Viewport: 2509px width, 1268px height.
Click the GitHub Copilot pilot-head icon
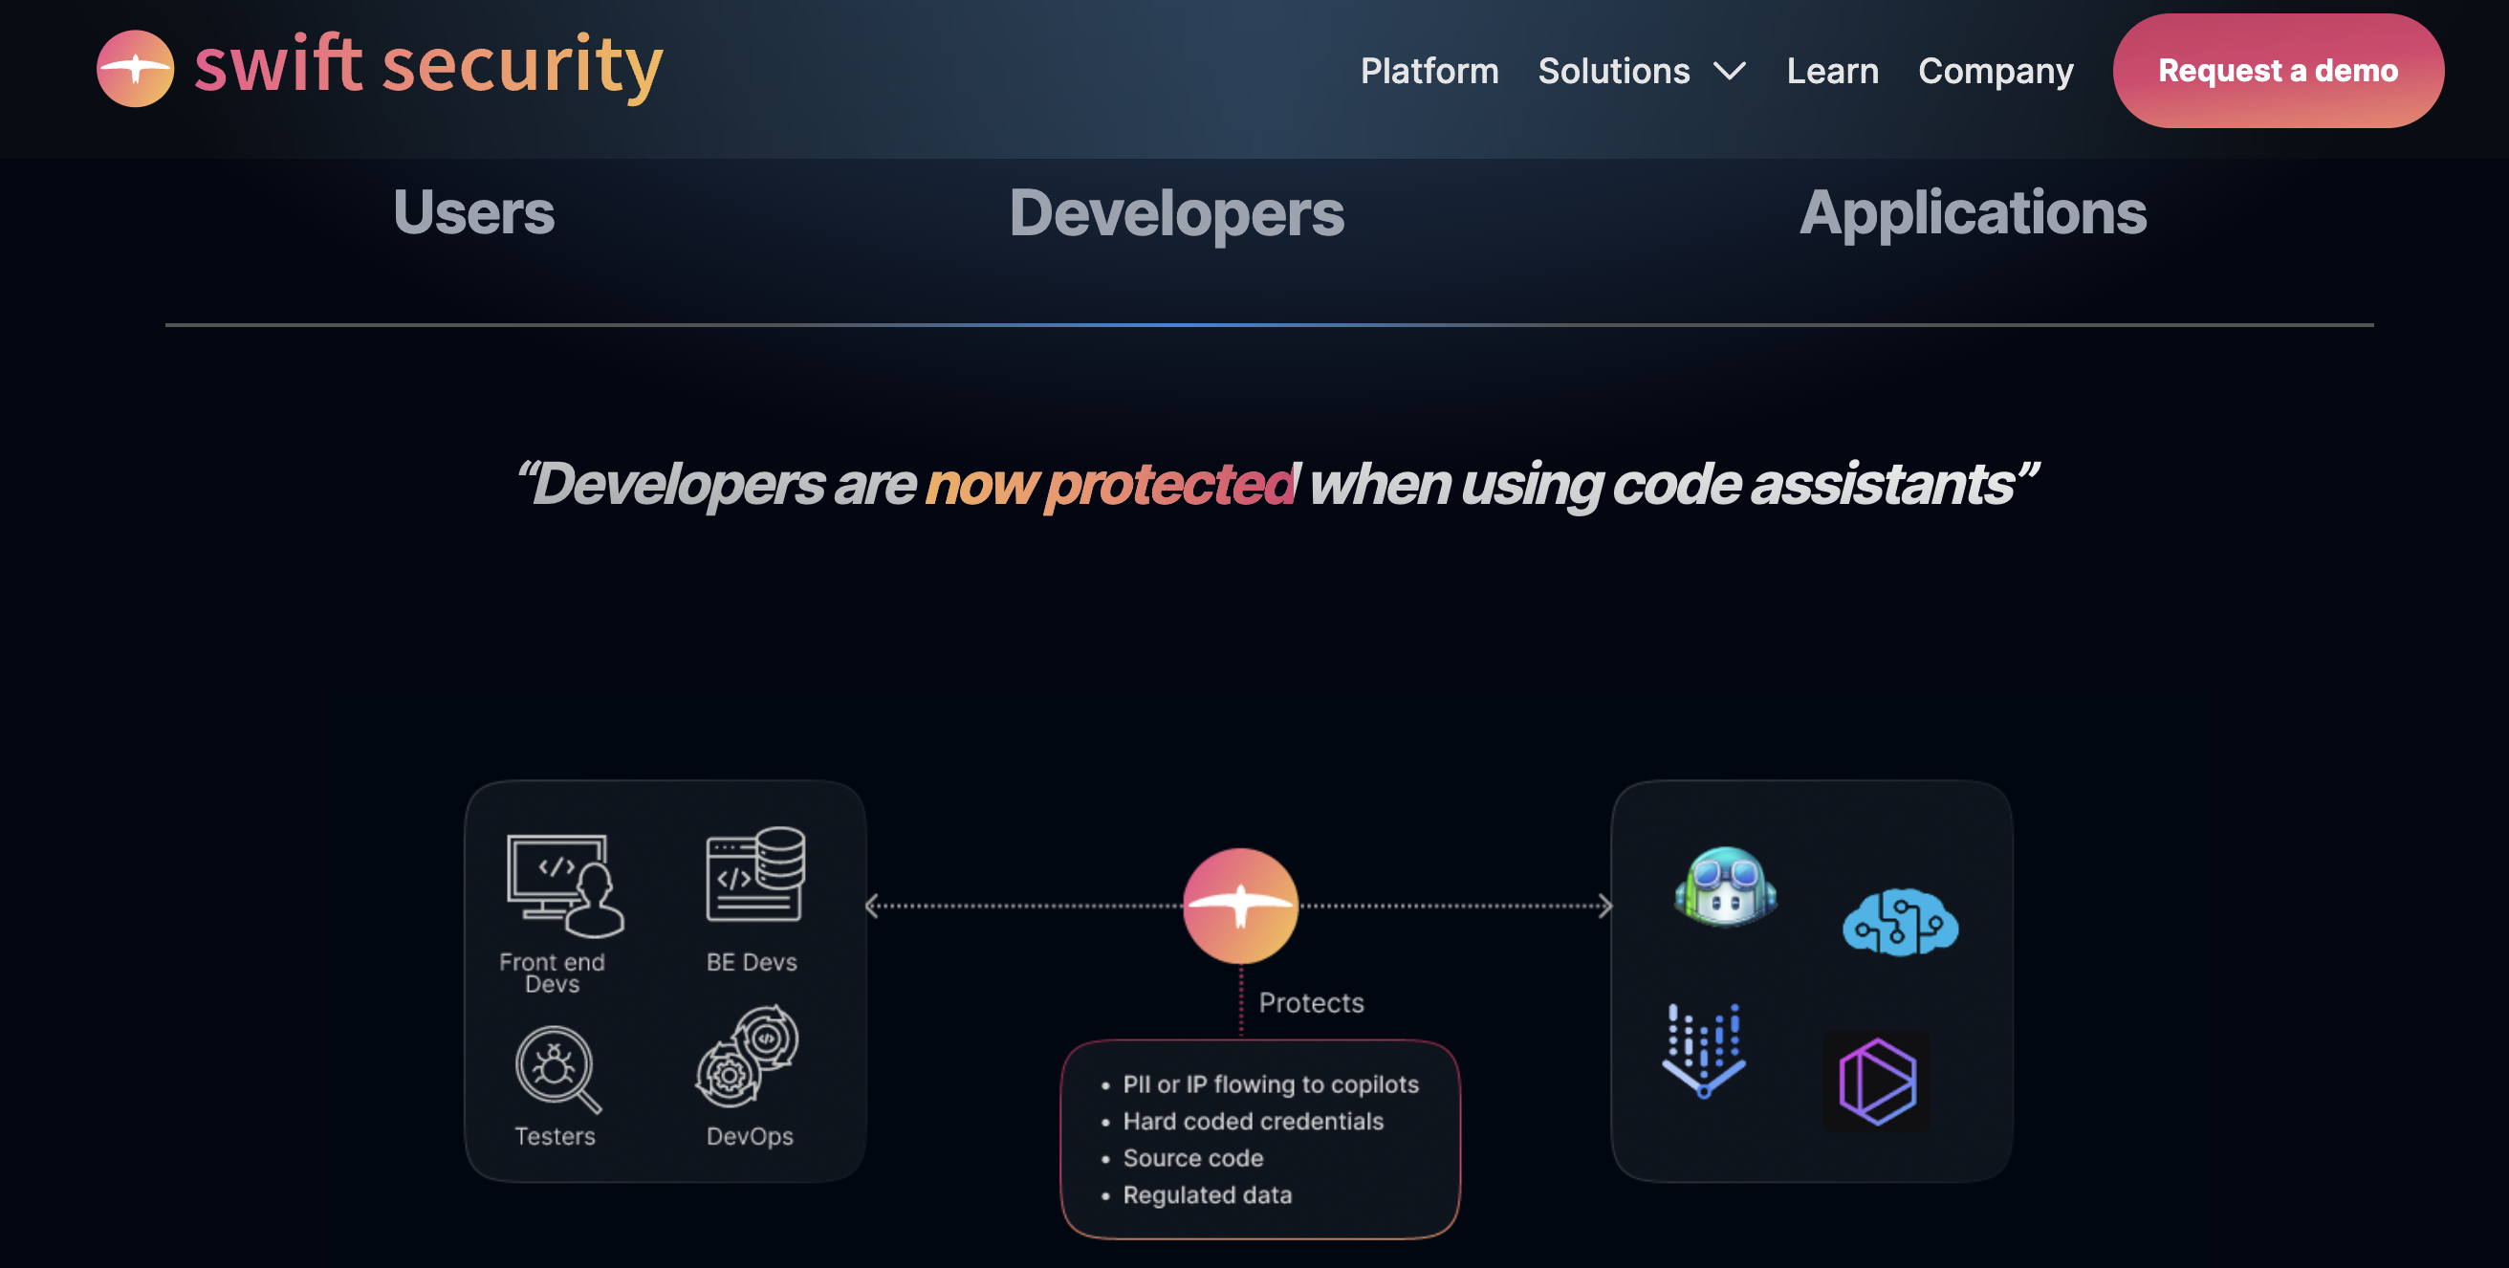(x=1725, y=885)
